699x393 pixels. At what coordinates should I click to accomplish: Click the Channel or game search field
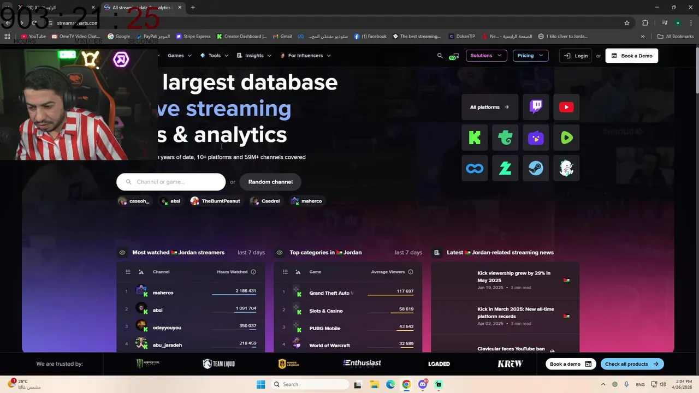click(171, 182)
